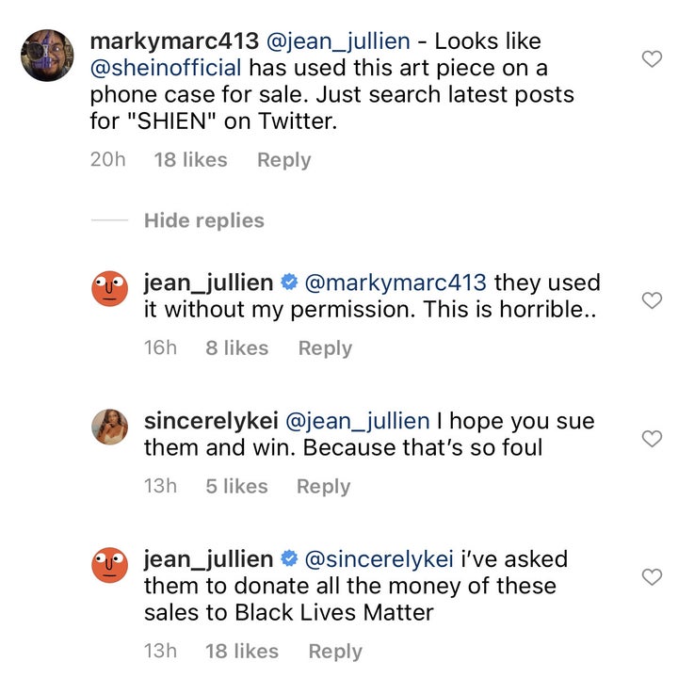Image resolution: width=678 pixels, height=678 pixels.
Task: Reply to markymarc413's comment
Action: (x=283, y=160)
